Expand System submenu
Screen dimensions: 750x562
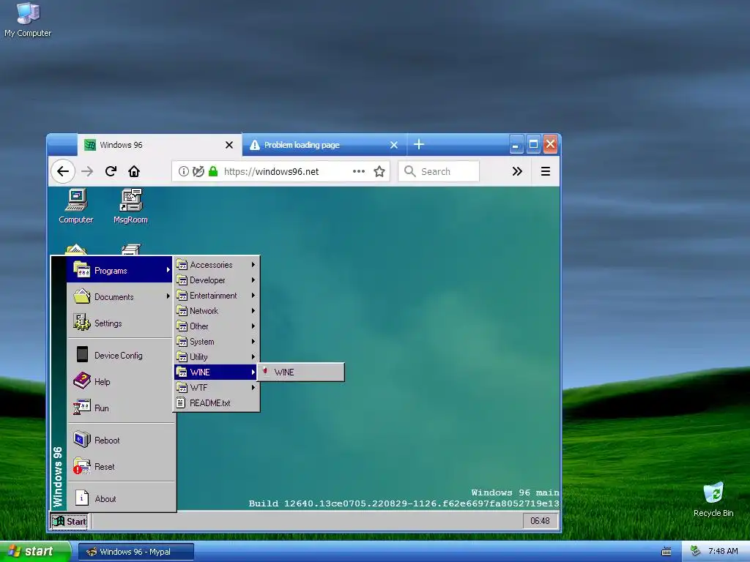(x=216, y=341)
